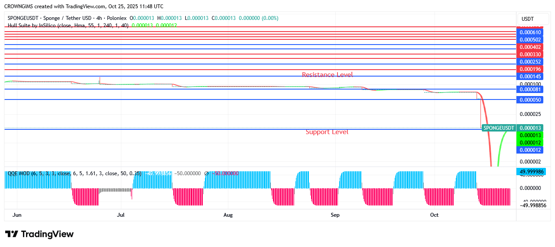Select the 0.000196 red price label

(530, 69)
